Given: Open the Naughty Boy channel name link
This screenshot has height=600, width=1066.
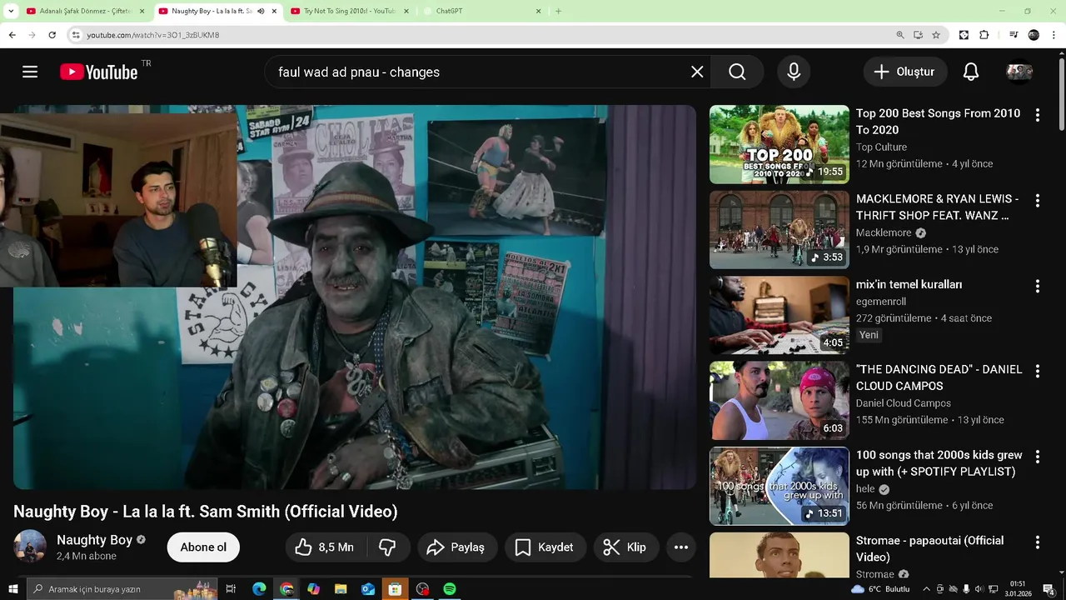Looking at the screenshot, I should [94, 539].
